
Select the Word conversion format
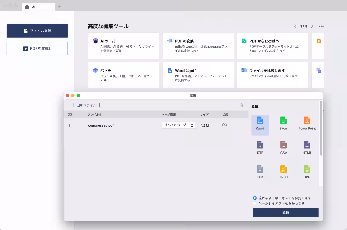click(260, 125)
